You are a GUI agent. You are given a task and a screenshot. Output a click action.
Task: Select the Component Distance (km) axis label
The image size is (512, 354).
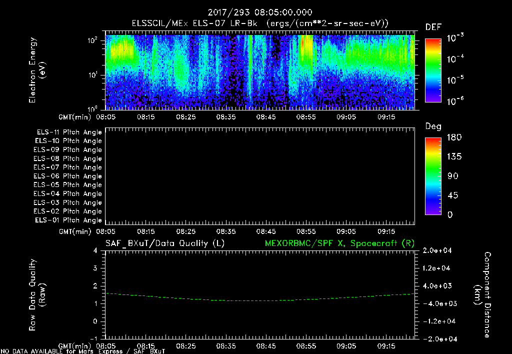(x=482, y=294)
